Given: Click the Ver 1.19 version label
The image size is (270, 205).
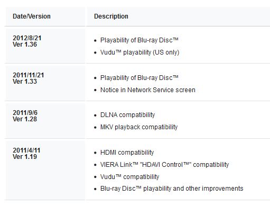Looking at the screenshot, I should 25,157.
